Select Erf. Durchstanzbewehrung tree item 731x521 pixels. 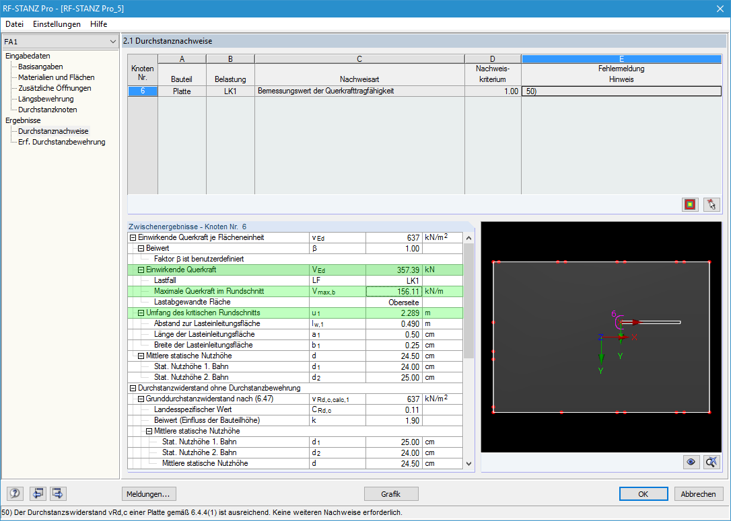tap(61, 142)
